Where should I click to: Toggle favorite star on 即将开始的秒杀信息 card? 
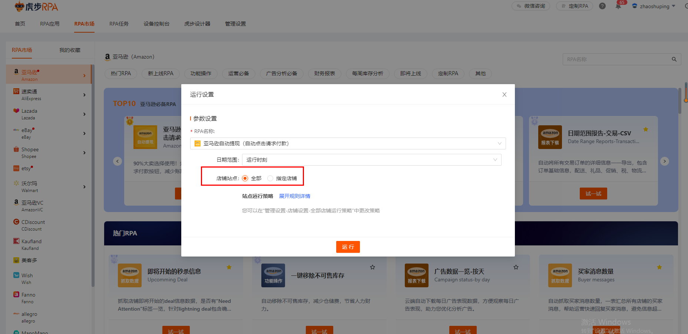[229, 267]
